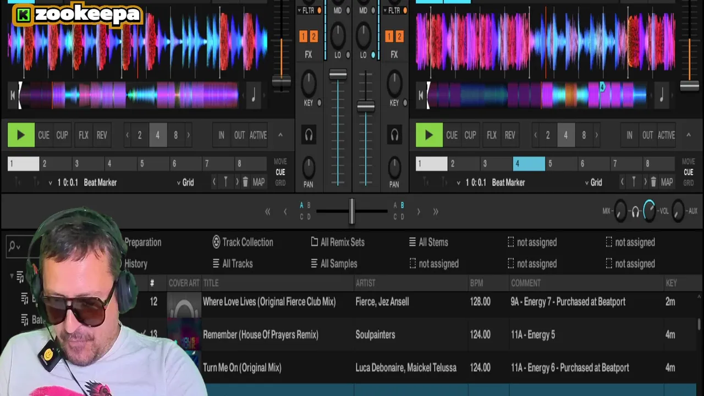This screenshot has width=704, height=396.
Task: Enable headphone cue on right channel
Action: pyautogui.click(x=394, y=135)
